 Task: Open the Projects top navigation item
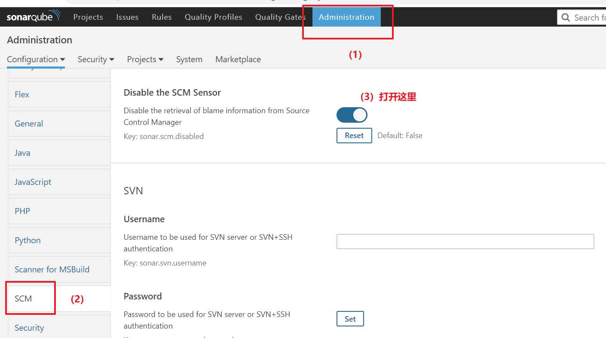click(x=88, y=17)
